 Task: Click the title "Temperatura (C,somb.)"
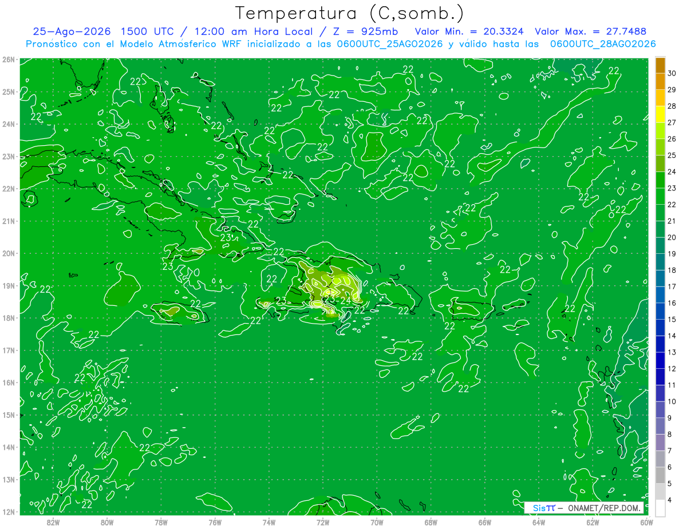pos(350,13)
